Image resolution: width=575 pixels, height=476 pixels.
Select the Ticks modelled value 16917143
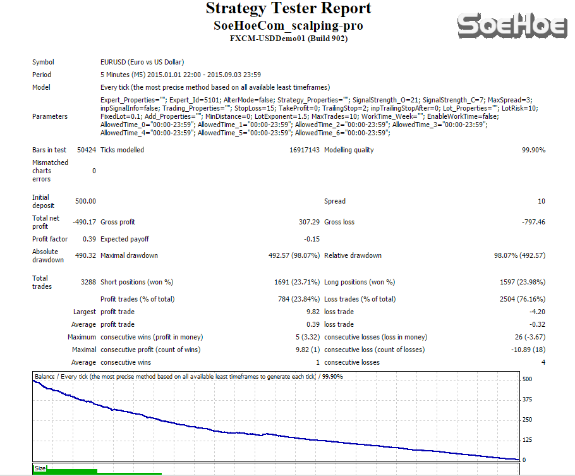[x=305, y=150]
